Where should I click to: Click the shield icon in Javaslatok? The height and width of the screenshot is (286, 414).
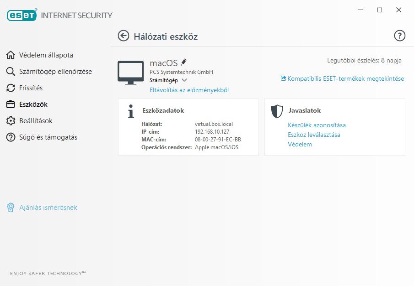pyautogui.click(x=277, y=111)
